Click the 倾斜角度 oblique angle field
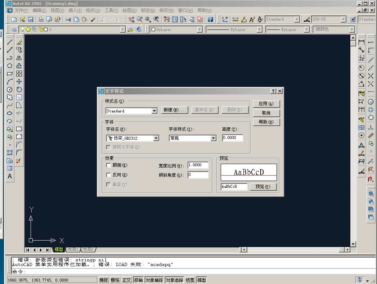Screen dimensions: 377x284 click(198, 175)
